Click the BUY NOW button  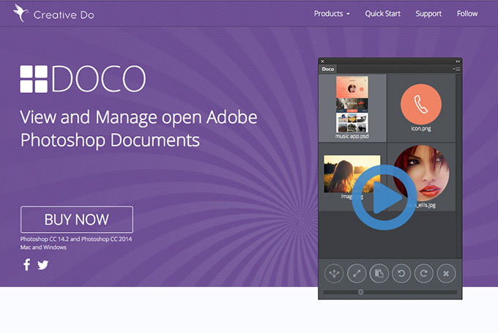click(x=77, y=220)
